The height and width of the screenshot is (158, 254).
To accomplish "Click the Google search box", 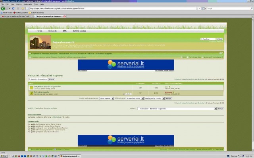I will (x=228, y=8).
